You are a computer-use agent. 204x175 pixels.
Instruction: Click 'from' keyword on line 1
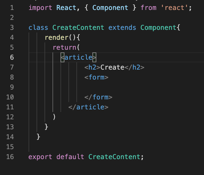click(x=149, y=8)
